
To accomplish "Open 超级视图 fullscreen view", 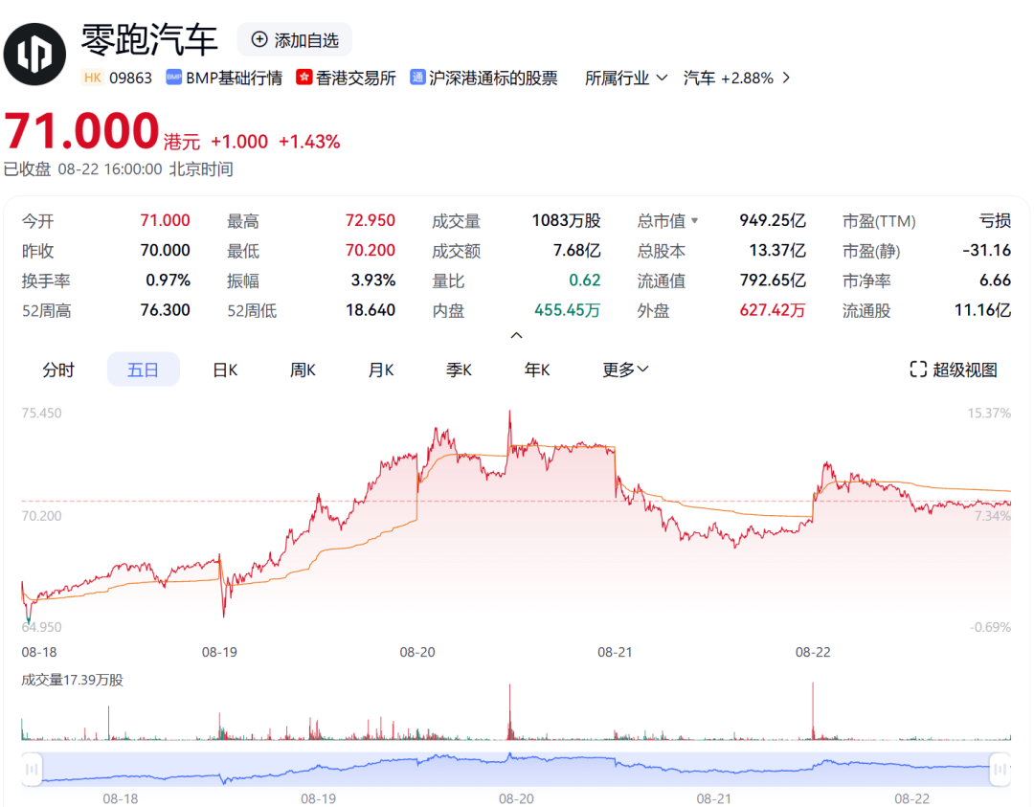I will 953,370.
